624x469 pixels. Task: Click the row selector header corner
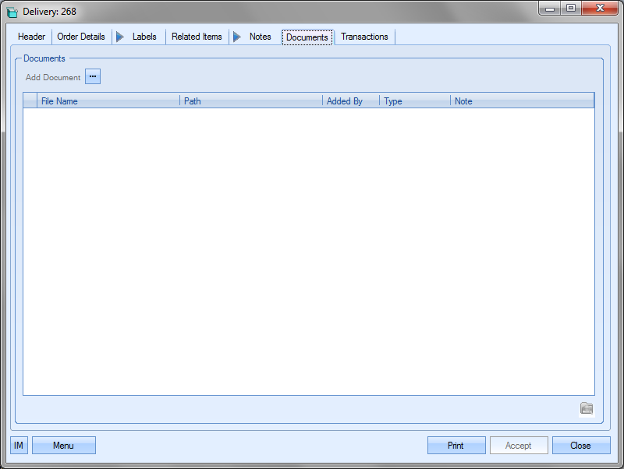pos(30,100)
